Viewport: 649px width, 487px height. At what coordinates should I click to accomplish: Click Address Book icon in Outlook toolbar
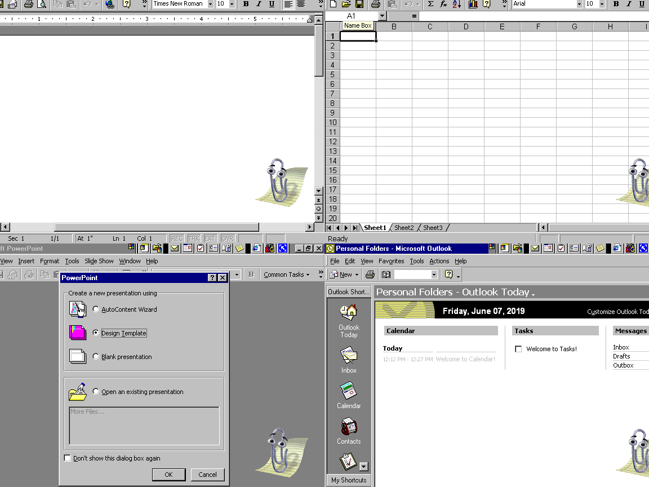click(386, 274)
